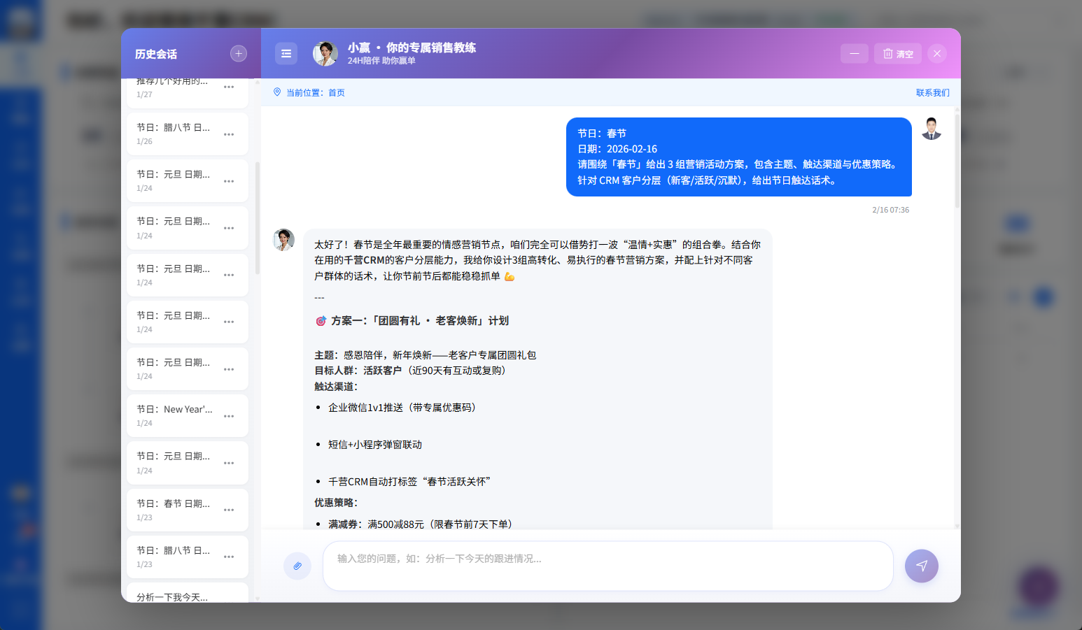Click the paperclip attachment icon
This screenshot has width=1082, height=630.
coord(297,566)
